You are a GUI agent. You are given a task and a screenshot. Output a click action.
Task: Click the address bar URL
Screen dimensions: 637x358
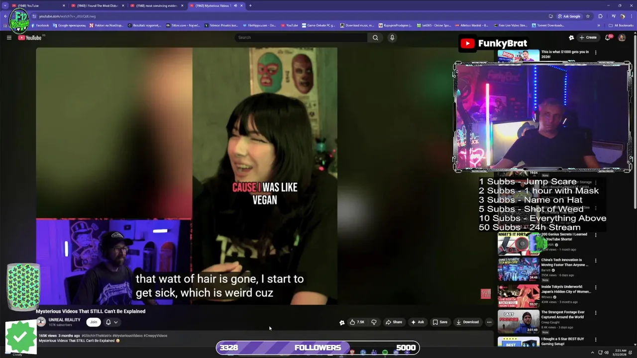(67, 16)
